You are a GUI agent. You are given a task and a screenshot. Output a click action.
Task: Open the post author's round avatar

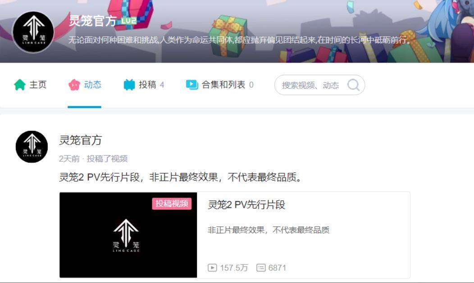[x=32, y=147]
